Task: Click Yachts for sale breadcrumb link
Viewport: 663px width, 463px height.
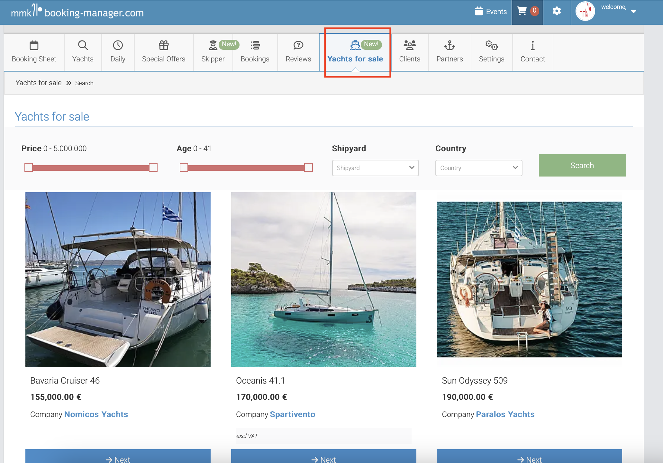Action: 39,83
